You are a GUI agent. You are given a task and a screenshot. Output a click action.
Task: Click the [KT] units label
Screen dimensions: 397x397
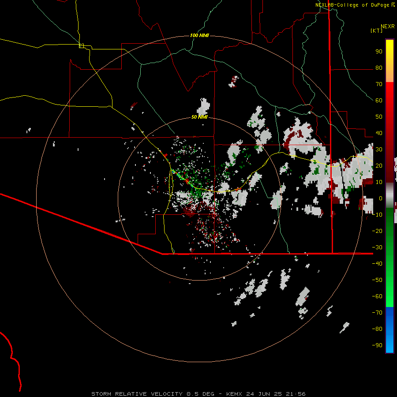click(377, 30)
